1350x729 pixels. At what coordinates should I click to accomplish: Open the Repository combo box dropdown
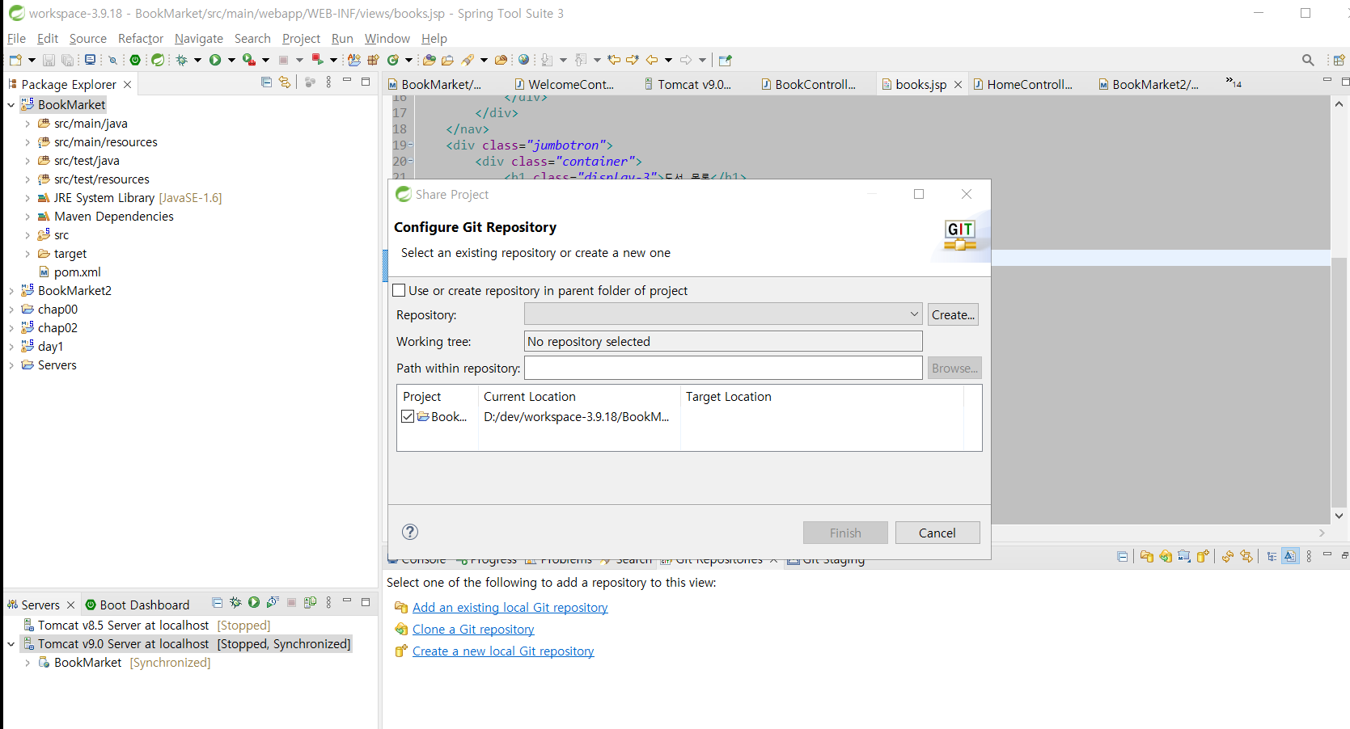(x=914, y=314)
